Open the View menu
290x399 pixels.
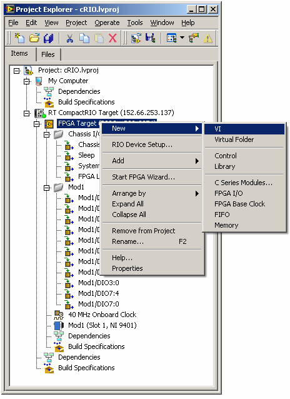tap(51, 23)
